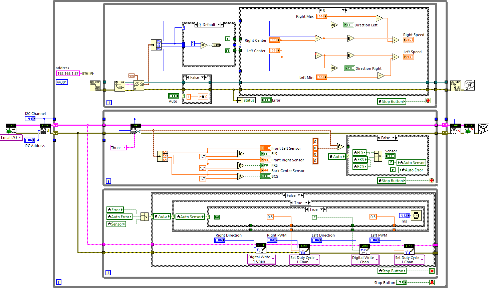Image resolution: width=489 pixels, height=288 pixels.
Task: Select the Left Center DBL terminal
Action: tap(274, 50)
